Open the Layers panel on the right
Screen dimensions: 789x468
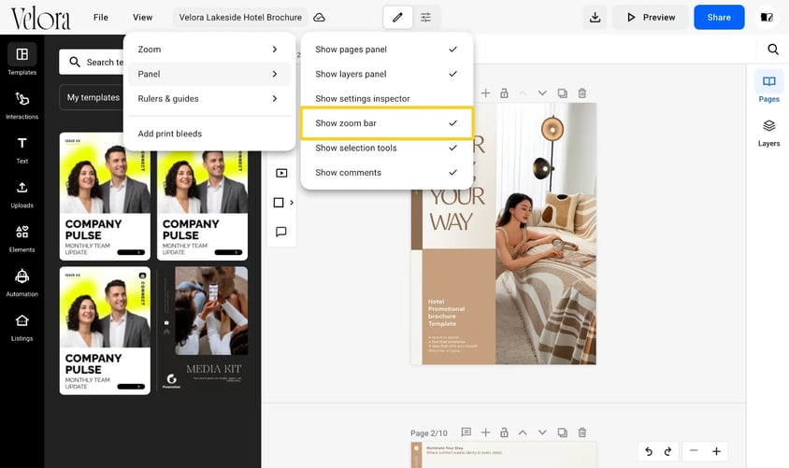[768, 134]
